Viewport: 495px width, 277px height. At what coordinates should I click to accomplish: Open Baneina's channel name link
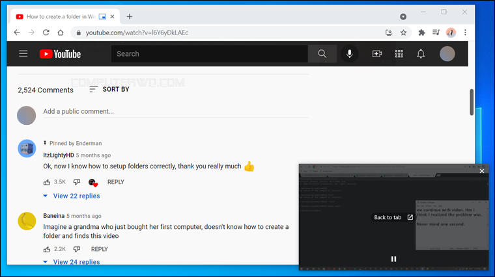pos(53,216)
